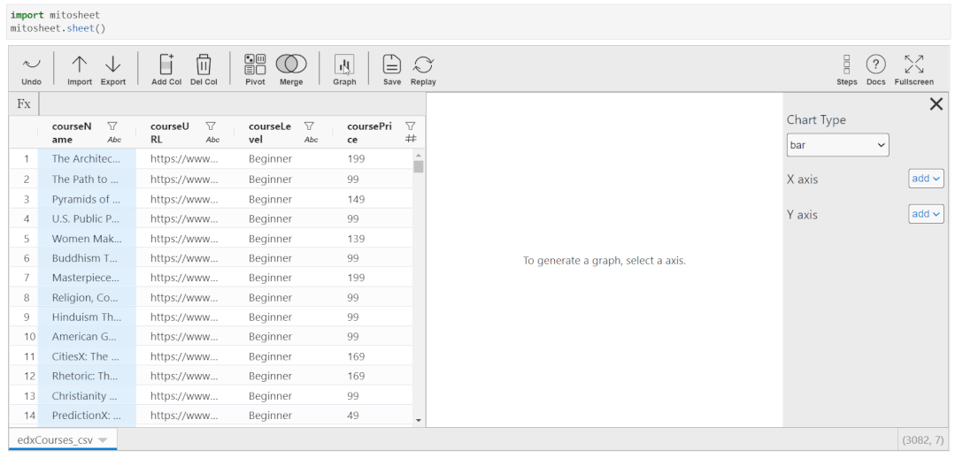This screenshot has width=955, height=458.
Task: Open the Steps history panel
Action: pos(847,69)
